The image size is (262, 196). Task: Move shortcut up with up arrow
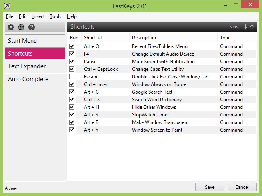252,27
